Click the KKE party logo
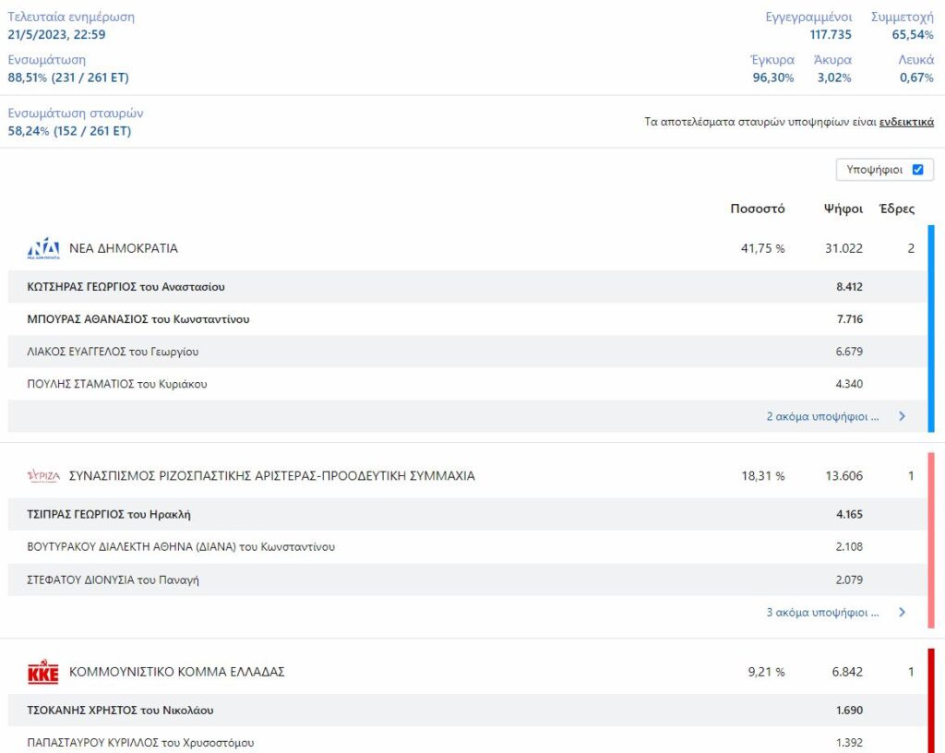The height and width of the screenshot is (753, 945). [x=43, y=672]
